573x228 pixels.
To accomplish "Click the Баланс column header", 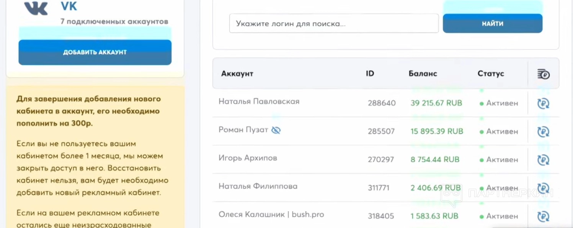I will (423, 74).
